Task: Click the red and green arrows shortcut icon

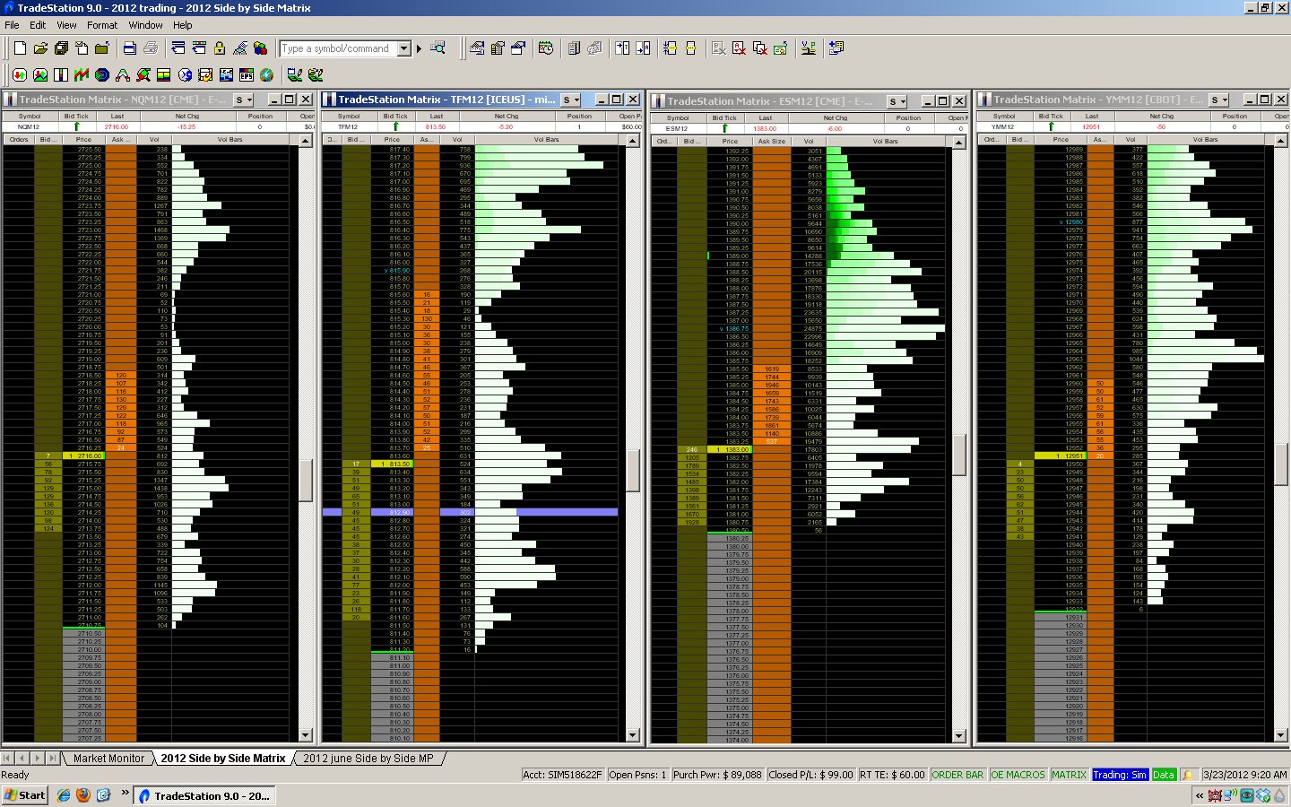Action: tap(19, 75)
